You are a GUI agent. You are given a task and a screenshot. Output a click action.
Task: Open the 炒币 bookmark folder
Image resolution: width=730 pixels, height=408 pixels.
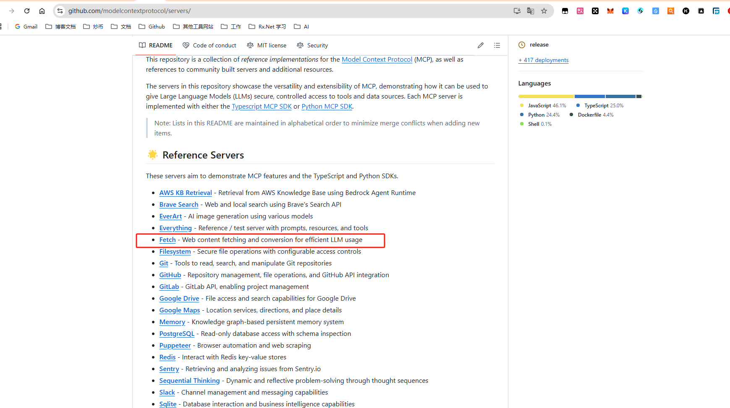(93, 26)
